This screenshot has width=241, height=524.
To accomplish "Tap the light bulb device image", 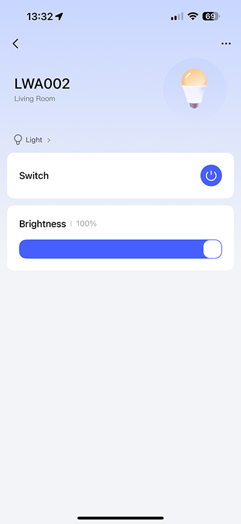I will click(x=195, y=89).
